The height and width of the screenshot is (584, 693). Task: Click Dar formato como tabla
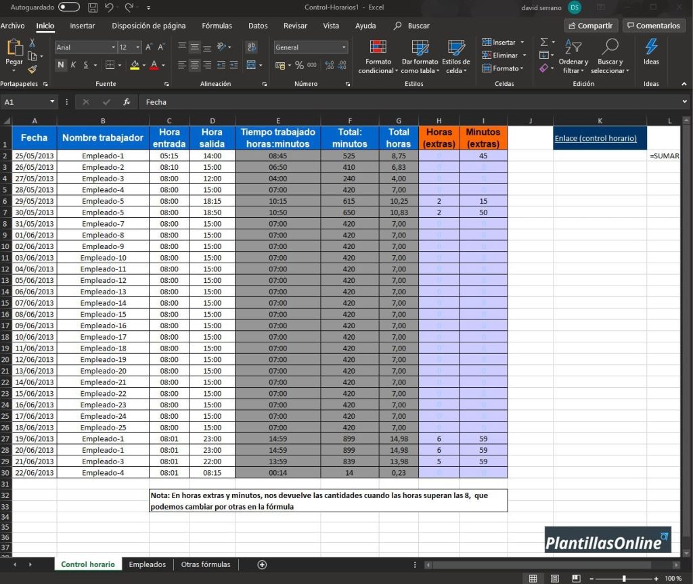(x=420, y=57)
